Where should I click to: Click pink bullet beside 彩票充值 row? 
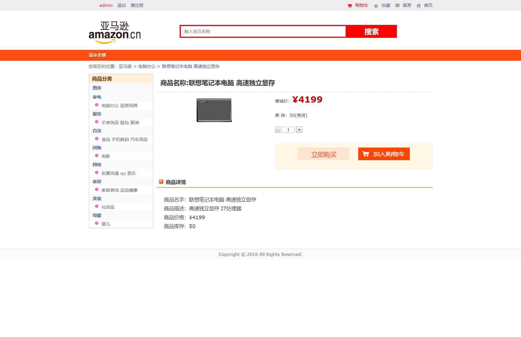[x=97, y=173]
